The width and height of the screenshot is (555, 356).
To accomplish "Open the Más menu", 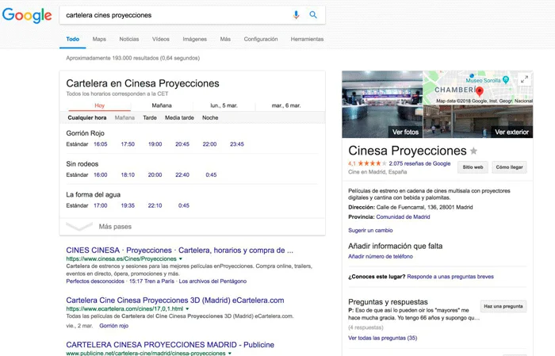I will coord(225,39).
